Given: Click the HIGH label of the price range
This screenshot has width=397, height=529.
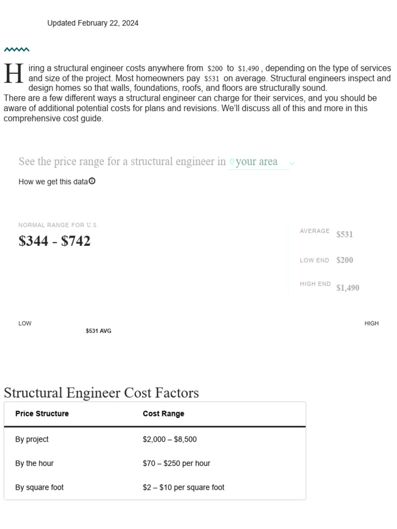Looking at the screenshot, I should tap(371, 323).
